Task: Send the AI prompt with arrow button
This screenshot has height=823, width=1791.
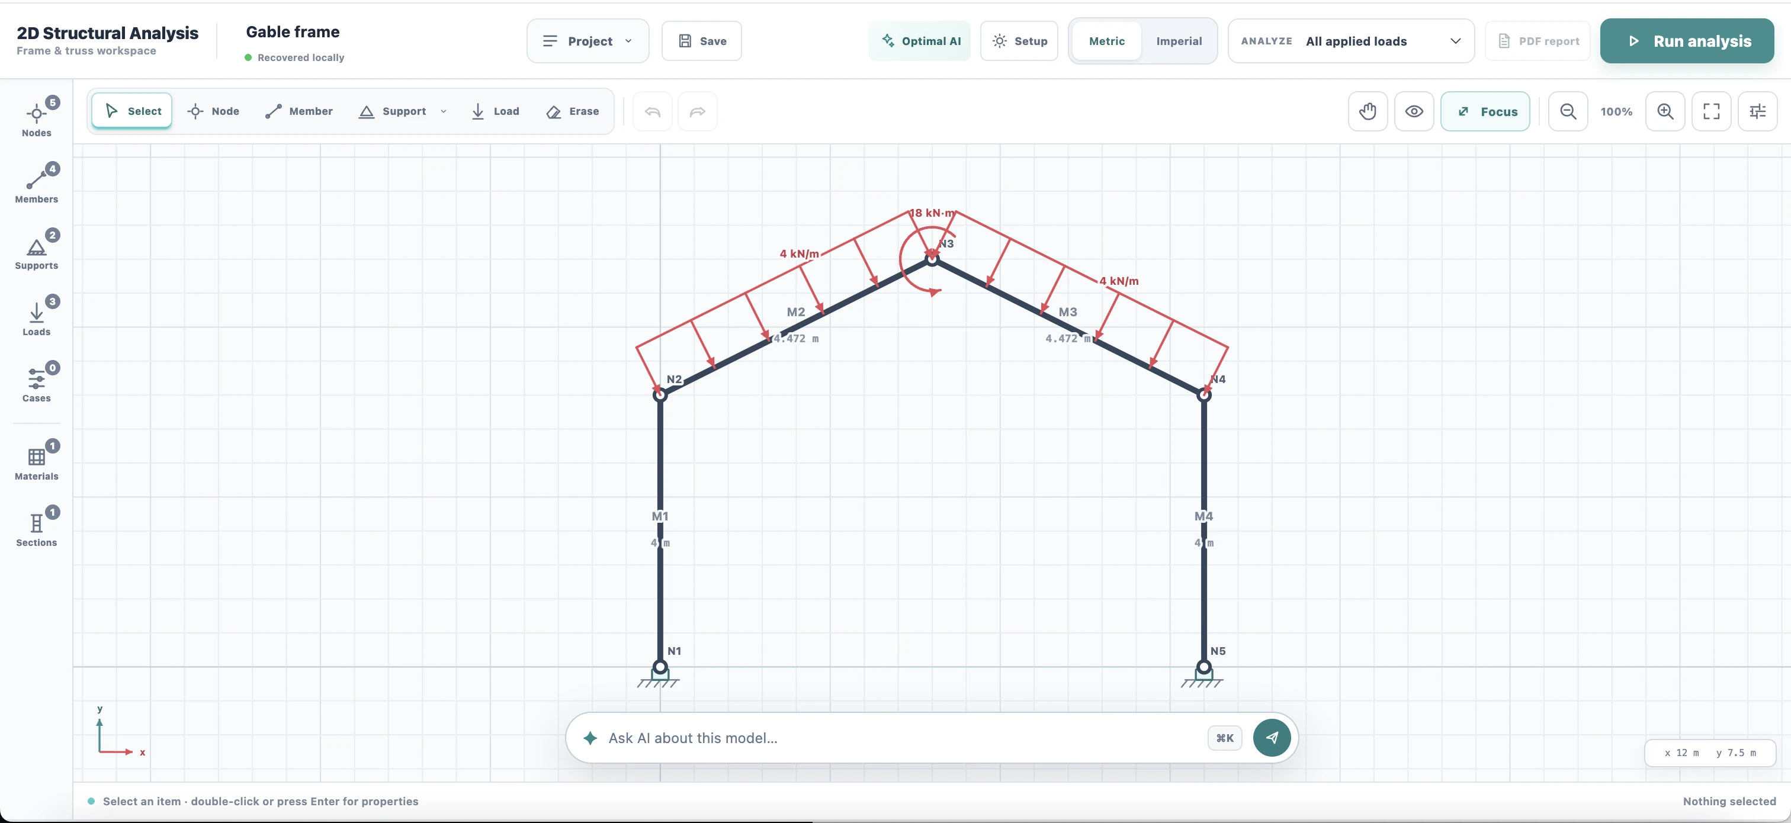Action: [x=1272, y=738]
